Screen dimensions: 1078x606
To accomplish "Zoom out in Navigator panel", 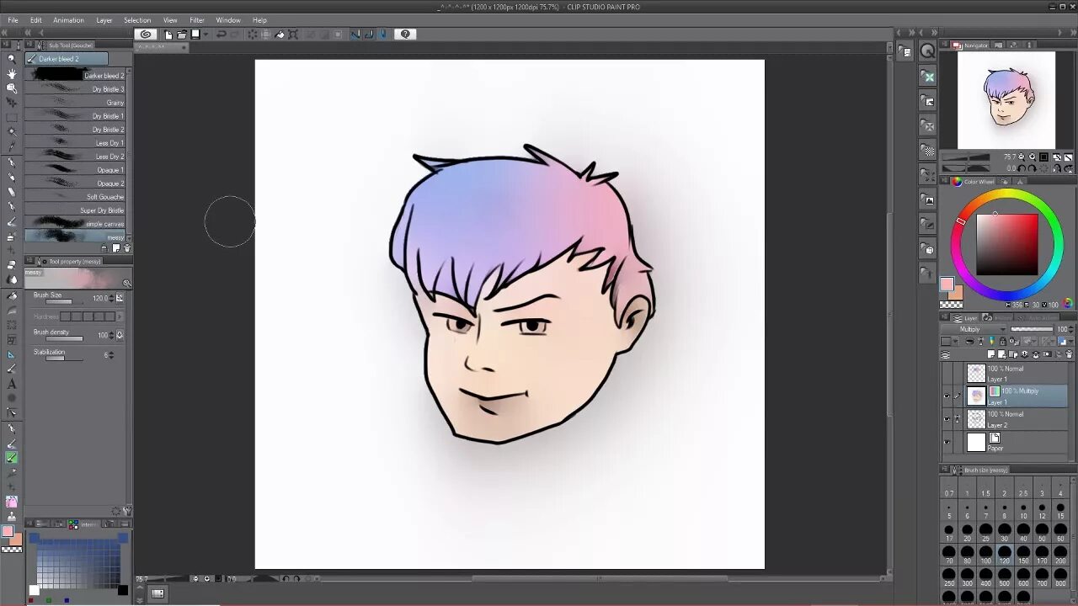I will click(1021, 157).
